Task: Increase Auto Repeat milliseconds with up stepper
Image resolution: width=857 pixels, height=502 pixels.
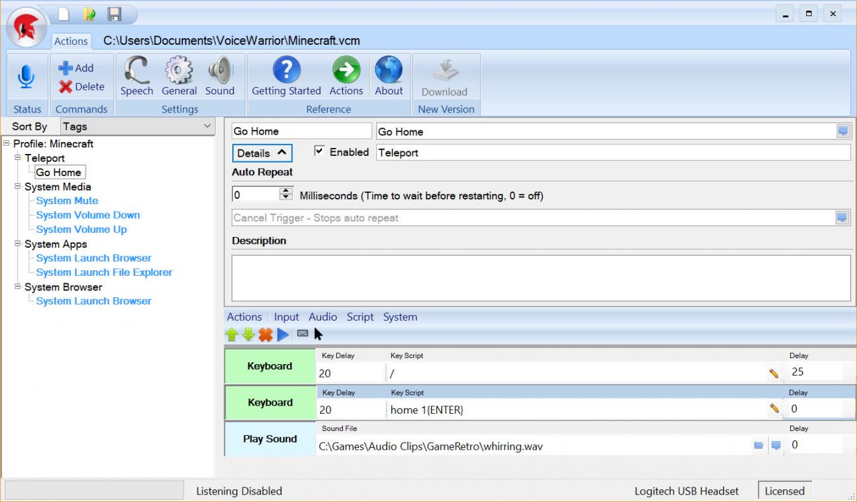Action: coord(287,190)
